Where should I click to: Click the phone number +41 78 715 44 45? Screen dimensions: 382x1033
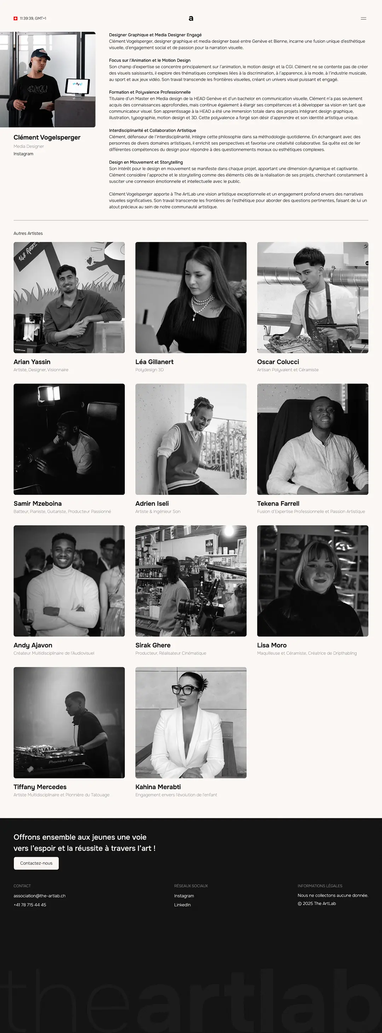30,905
